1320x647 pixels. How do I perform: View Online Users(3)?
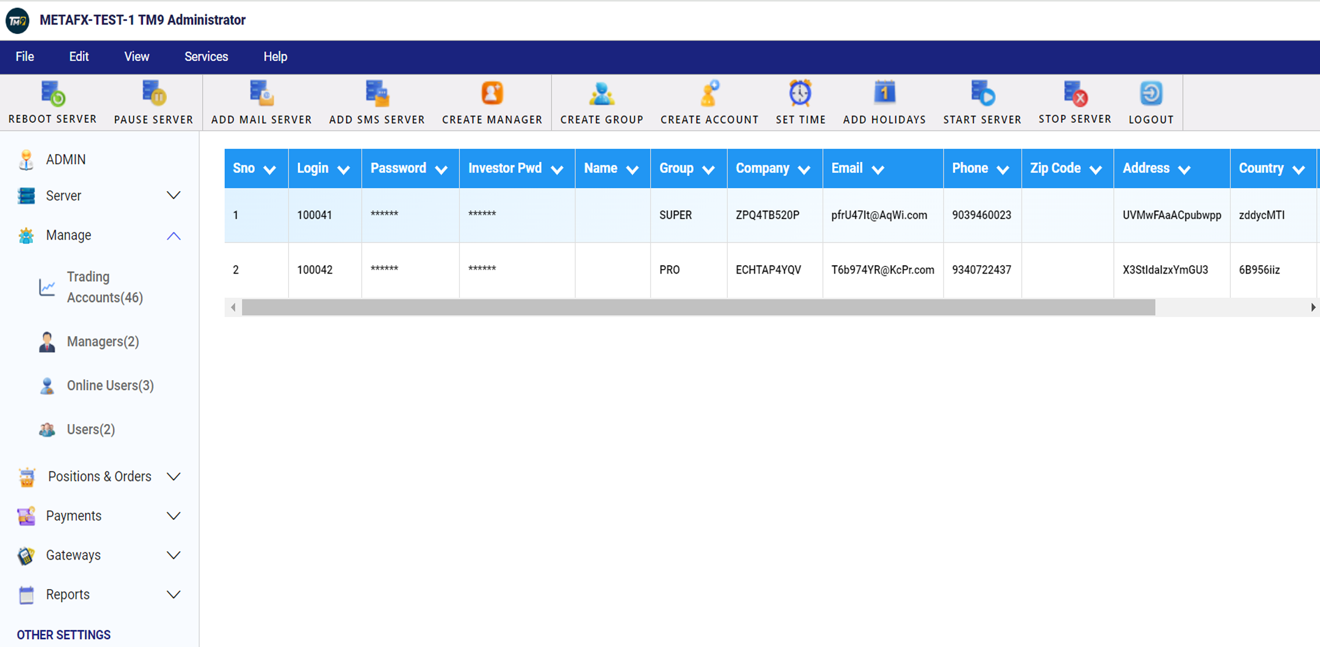tap(110, 385)
